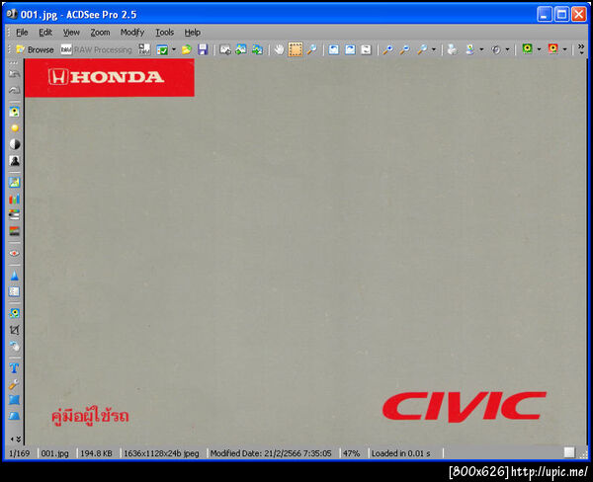Image resolution: width=593 pixels, height=482 pixels.
Task: Select the Crop tool in side toolbar
Action: coord(15,330)
